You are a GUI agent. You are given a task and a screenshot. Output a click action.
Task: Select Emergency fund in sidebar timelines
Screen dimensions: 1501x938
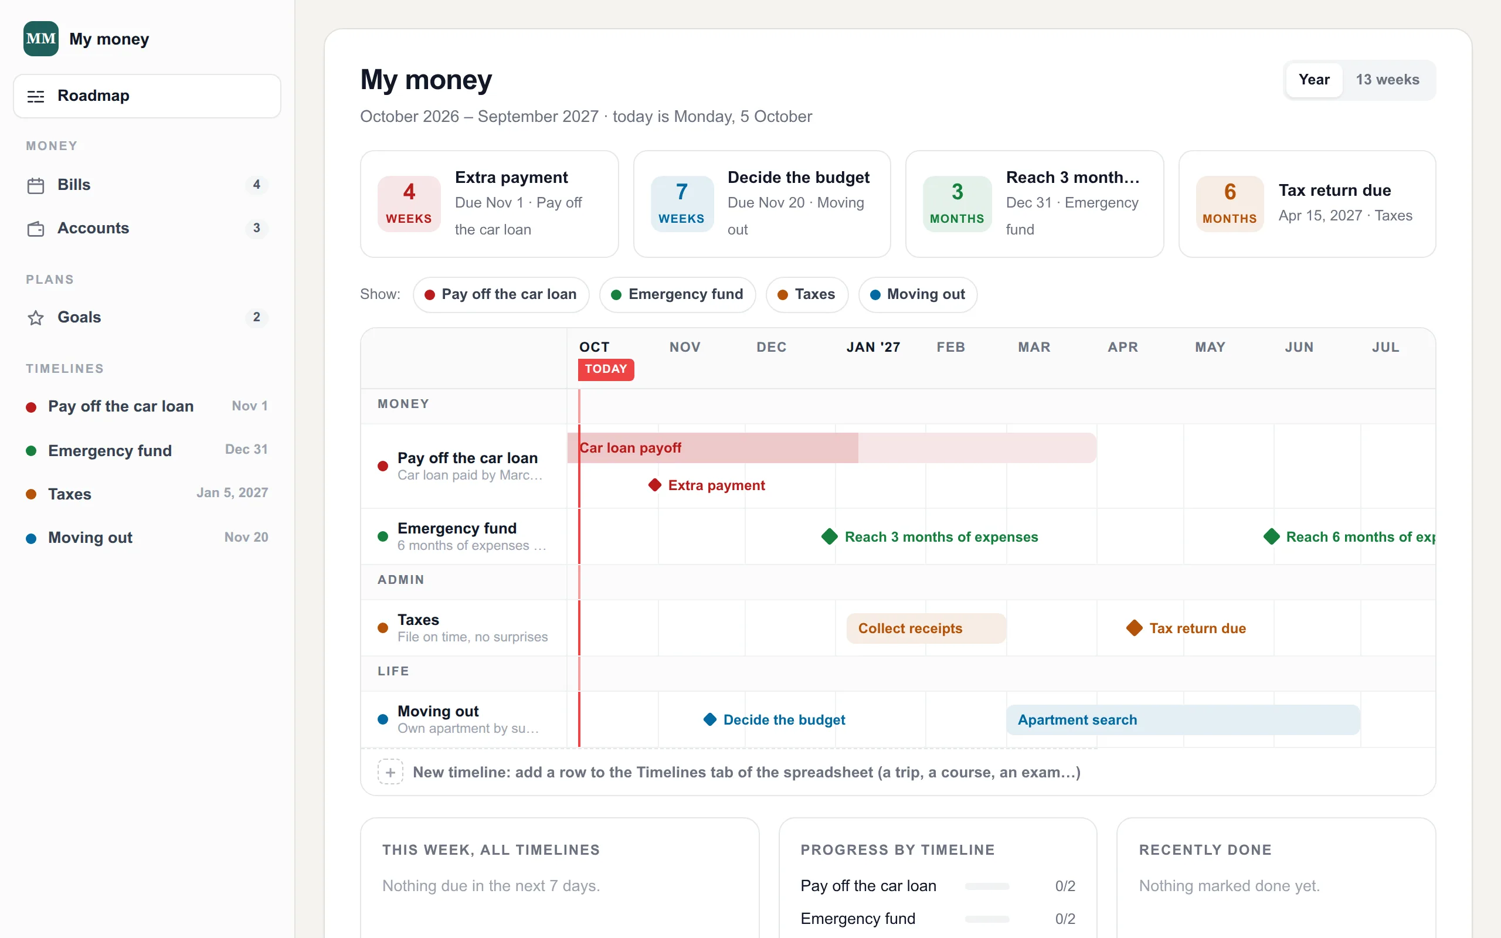(x=147, y=450)
